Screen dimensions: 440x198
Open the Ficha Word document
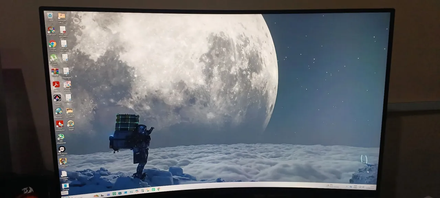[x=65, y=58]
